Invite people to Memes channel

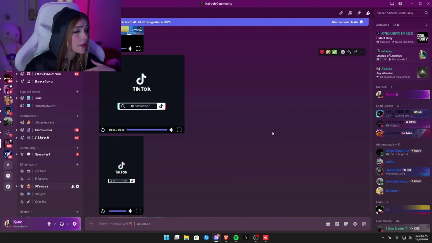(x=73, y=186)
